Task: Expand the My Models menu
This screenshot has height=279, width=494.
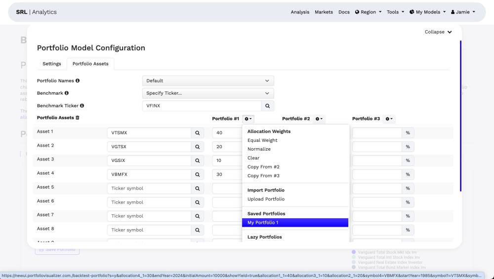Action: [427, 12]
